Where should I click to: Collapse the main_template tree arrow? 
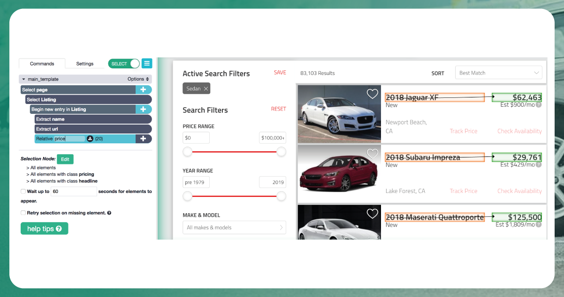(23, 79)
